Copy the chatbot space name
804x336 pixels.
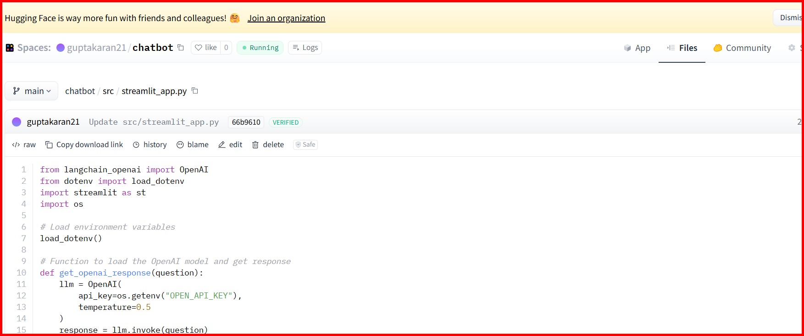tap(181, 48)
